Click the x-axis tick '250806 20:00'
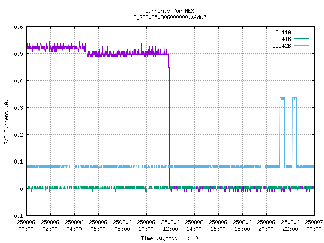Viewport: 324px width, 243px height. 266,226
